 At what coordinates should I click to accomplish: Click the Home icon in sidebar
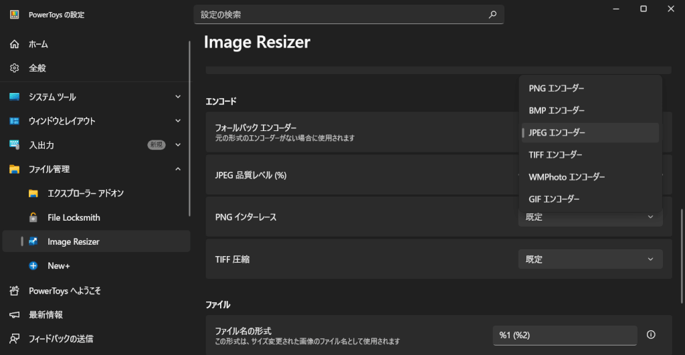click(14, 44)
